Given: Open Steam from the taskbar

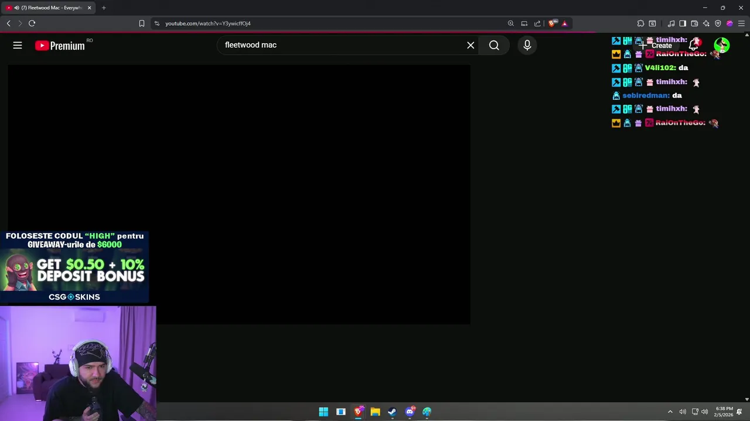Looking at the screenshot, I should click(392, 412).
